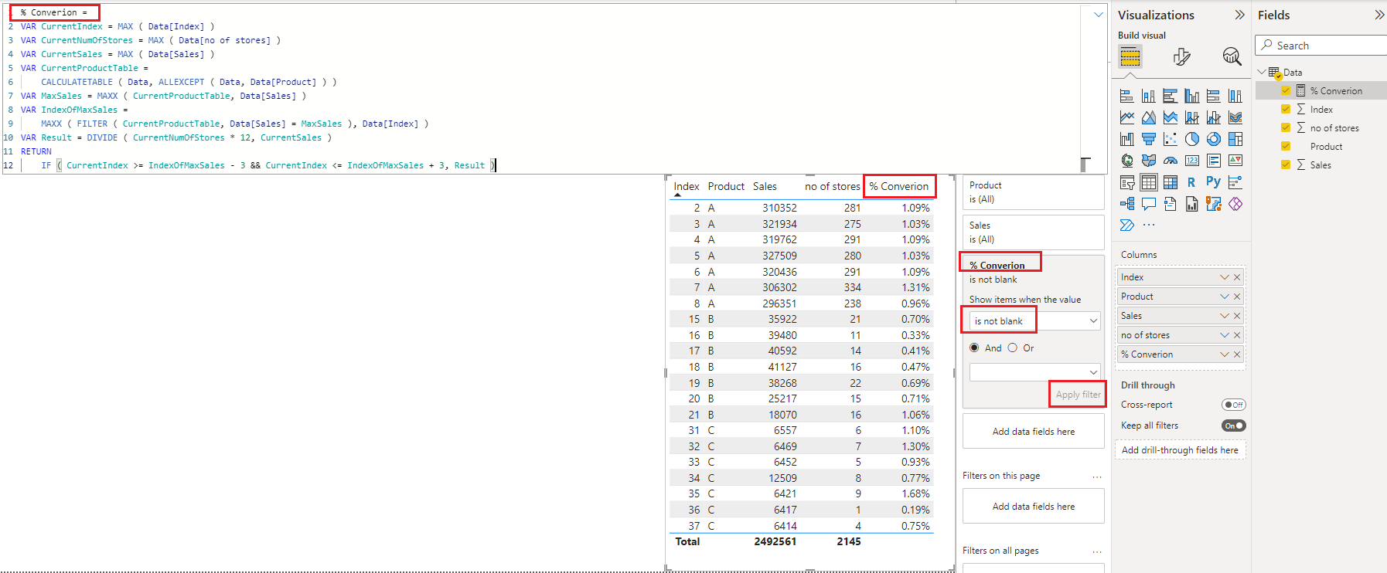Image resolution: width=1387 pixels, height=573 pixels.
Task: Open the Format visual tab
Action: (x=1181, y=56)
